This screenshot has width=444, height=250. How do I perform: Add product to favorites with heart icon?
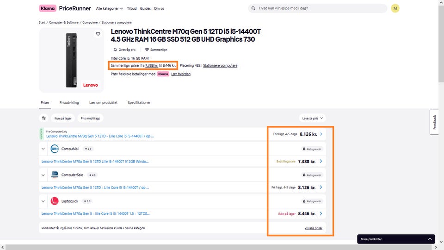tap(98, 34)
